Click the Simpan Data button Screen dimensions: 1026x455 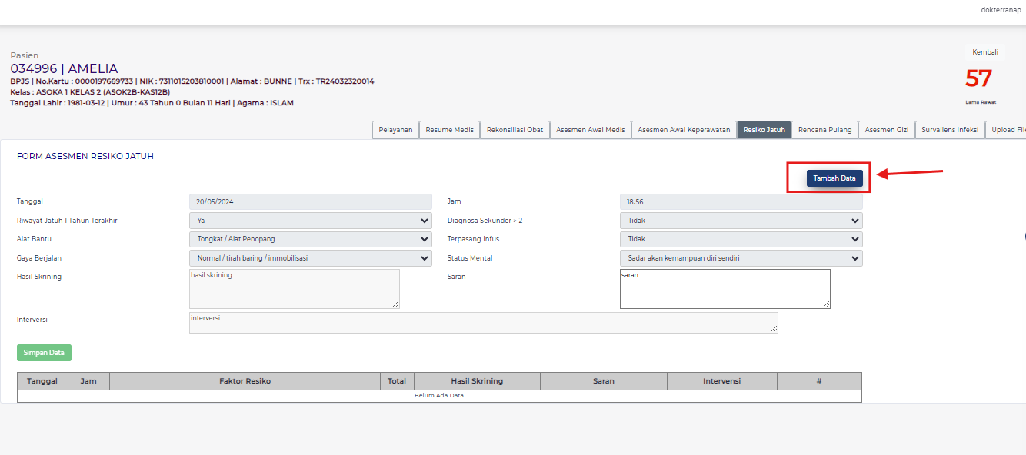(44, 352)
